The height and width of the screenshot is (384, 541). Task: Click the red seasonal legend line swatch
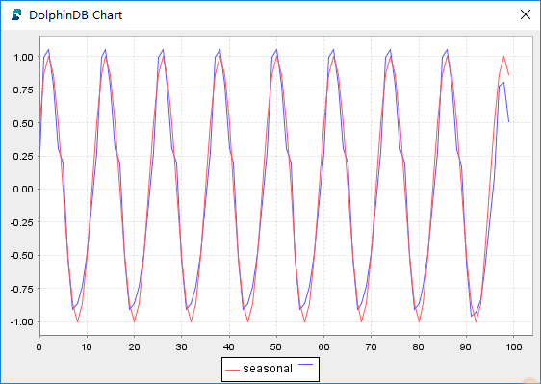click(x=232, y=370)
